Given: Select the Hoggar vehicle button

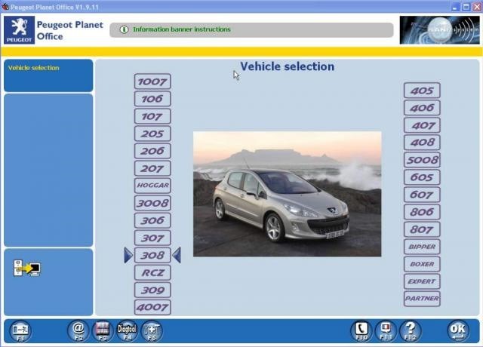Looking at the screenshot, I should tap(152, 186).
